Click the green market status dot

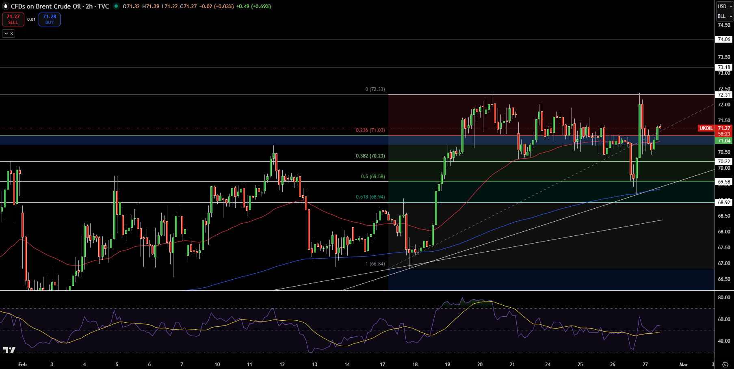coord(116,6)
